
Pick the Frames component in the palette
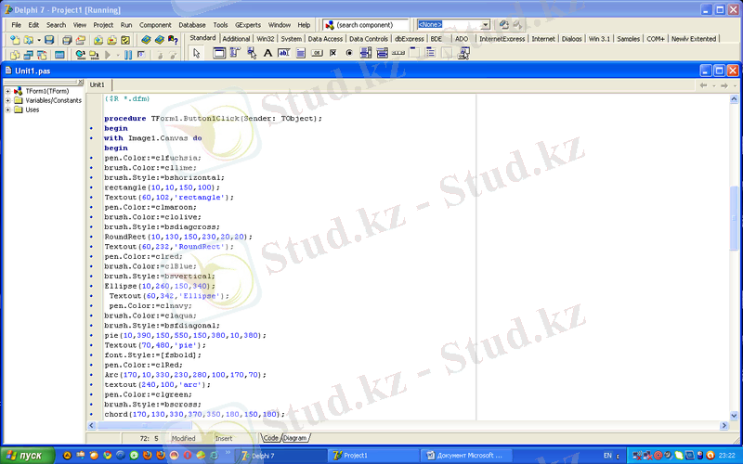[x=219, y=53]
